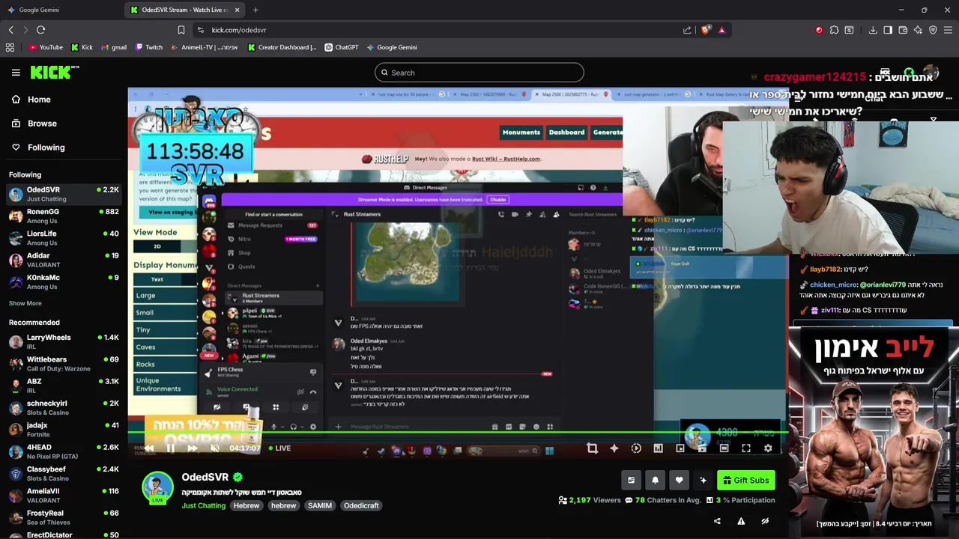Screen dimensions: 959x539
Task: Reload the page
Action: click(40, 30)
